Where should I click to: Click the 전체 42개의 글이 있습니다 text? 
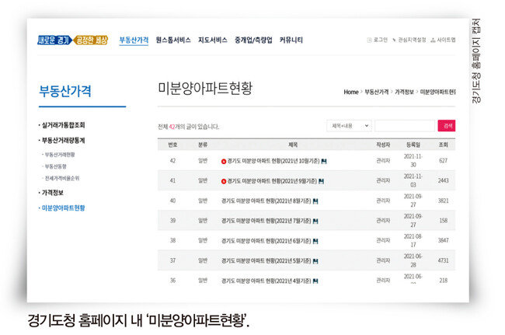pyautogui.click(x=189, y=127)
